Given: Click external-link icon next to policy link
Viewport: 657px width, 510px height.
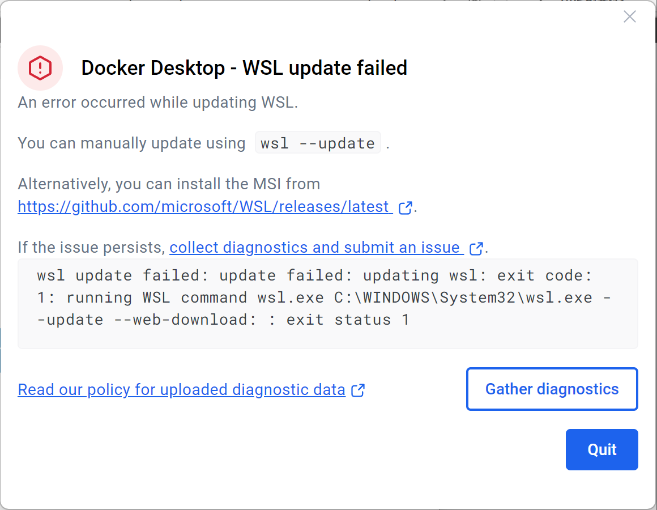Looking at the screenshot, I should click(x=358, y=390).
